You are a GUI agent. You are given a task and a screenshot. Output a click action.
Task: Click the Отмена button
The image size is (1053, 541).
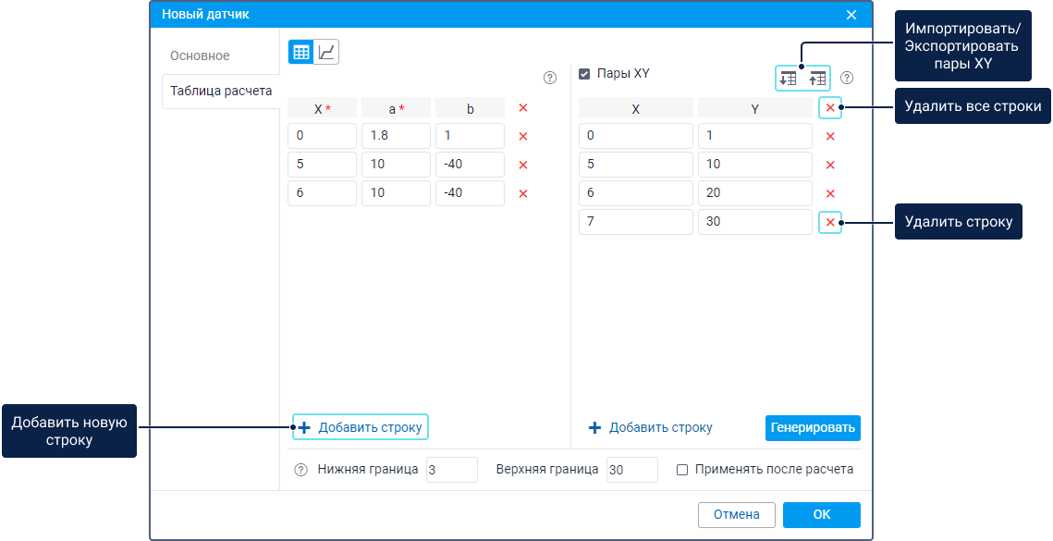[x=737, y=515]
